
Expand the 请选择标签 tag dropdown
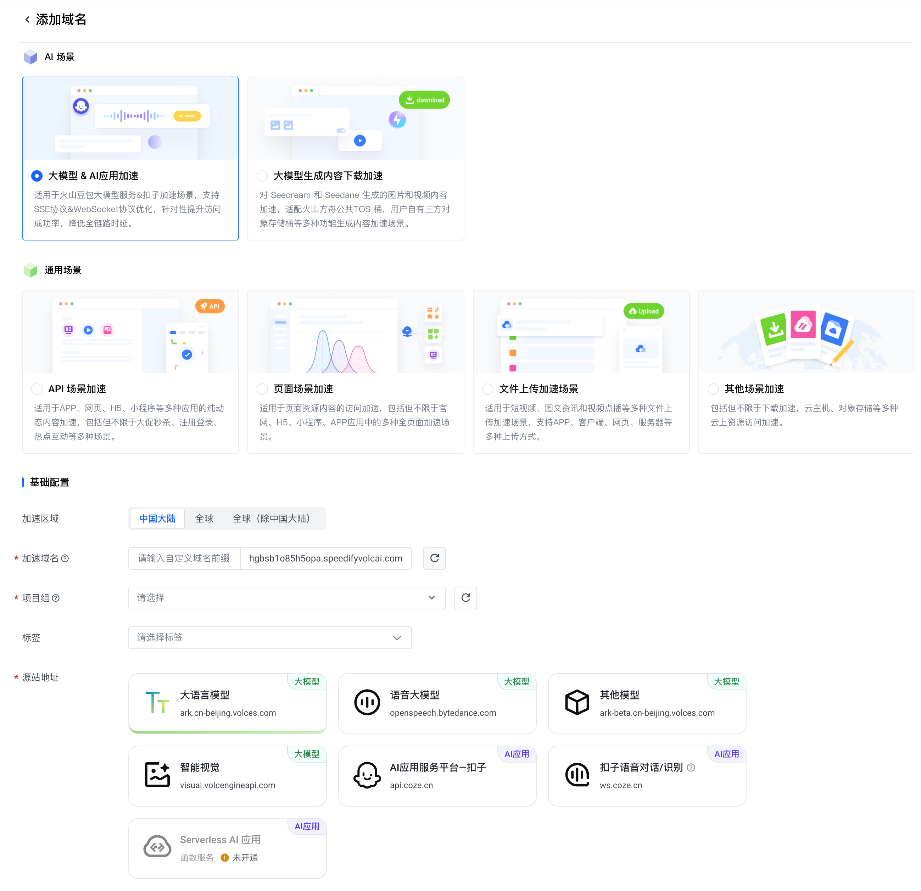270,638
